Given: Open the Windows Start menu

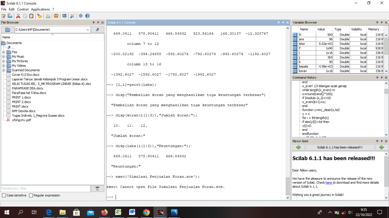Looking at the screenshot, I should 7,212.
